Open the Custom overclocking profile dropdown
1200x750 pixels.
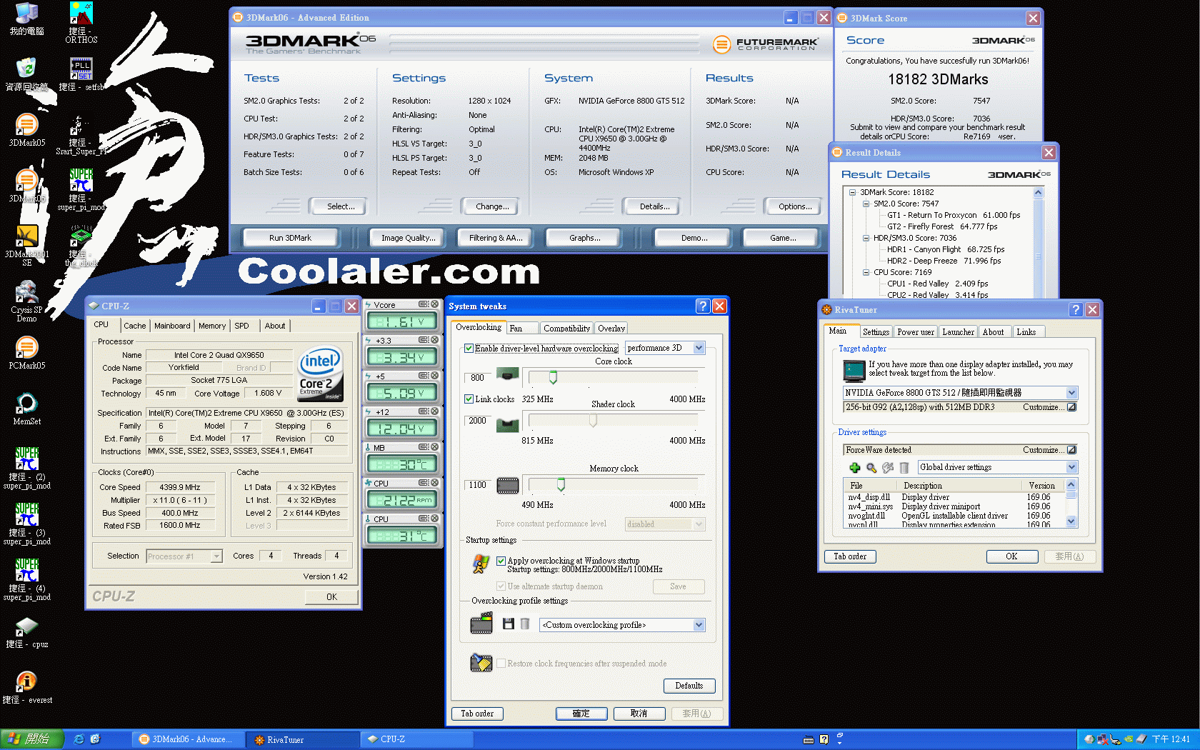tap(699, 625)
